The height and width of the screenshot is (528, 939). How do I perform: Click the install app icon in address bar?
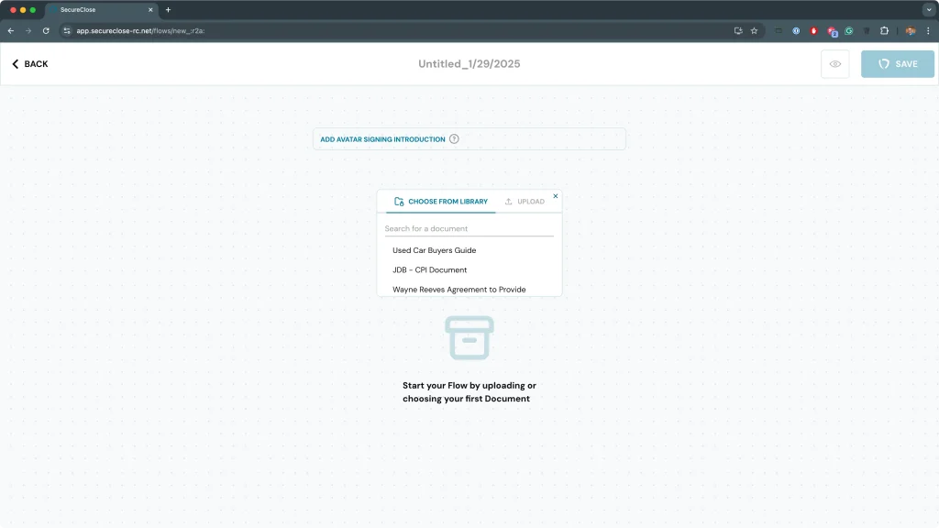(738, 30)
